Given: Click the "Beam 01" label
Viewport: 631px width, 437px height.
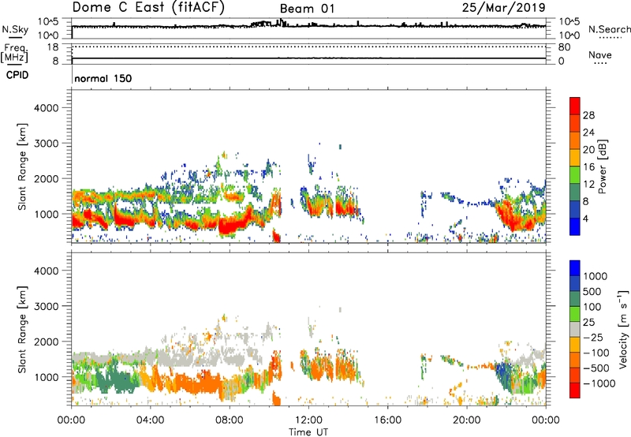Looking at the screenshot, I should tap(307, 9).
